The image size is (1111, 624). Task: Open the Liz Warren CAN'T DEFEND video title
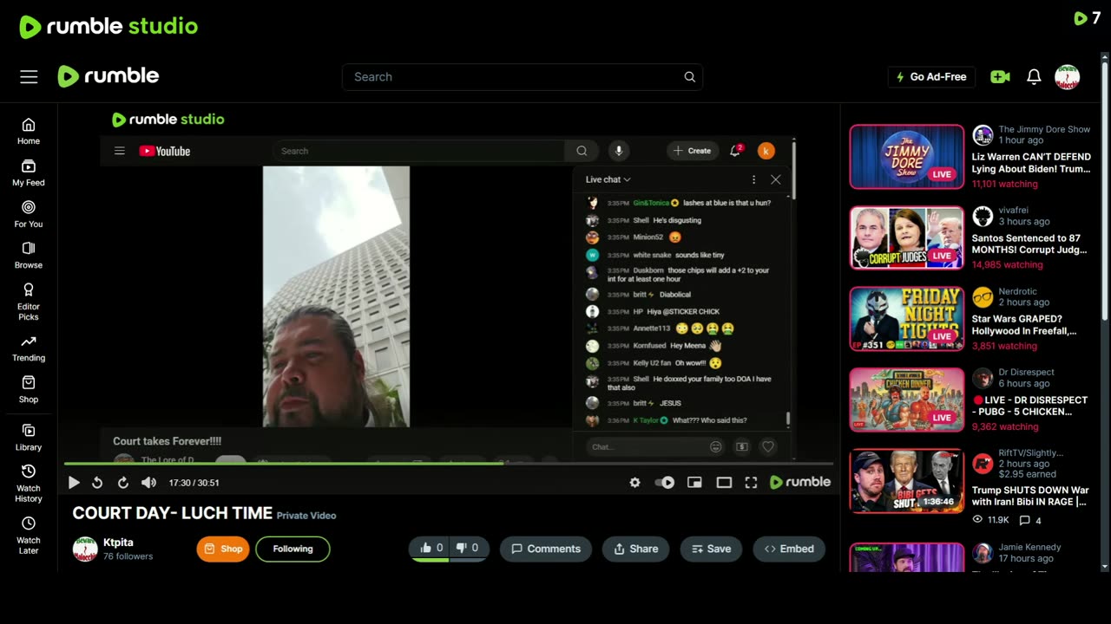coord(1031,163)
